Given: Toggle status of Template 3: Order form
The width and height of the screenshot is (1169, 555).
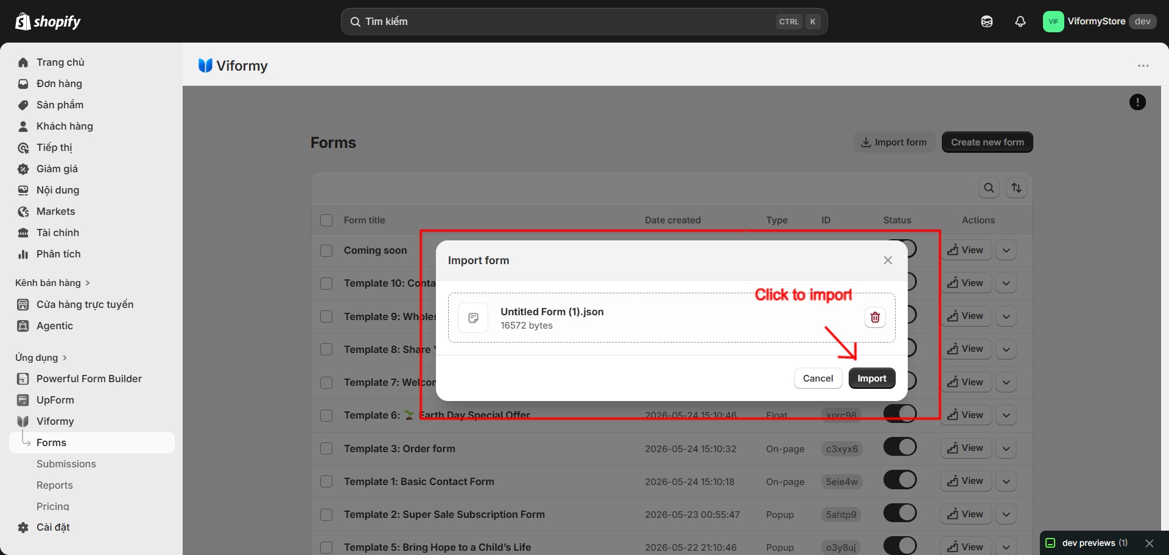Looking at the screenshot, I should 900,447.
